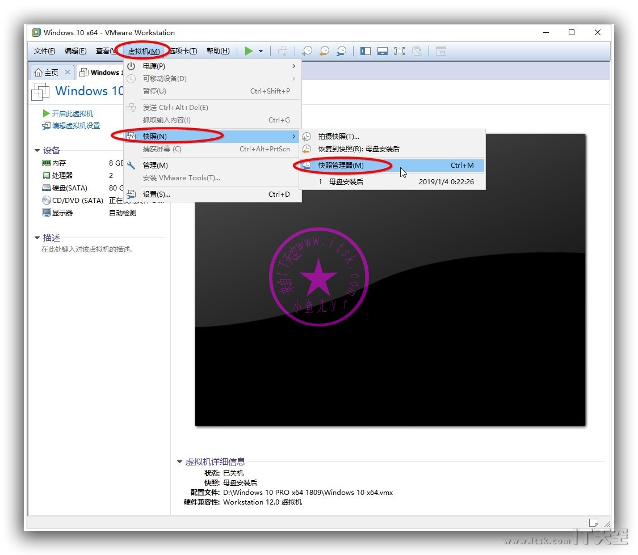Click the 自动检测 display value
This screenshot has height=555, width=638.
click(123, 213)
